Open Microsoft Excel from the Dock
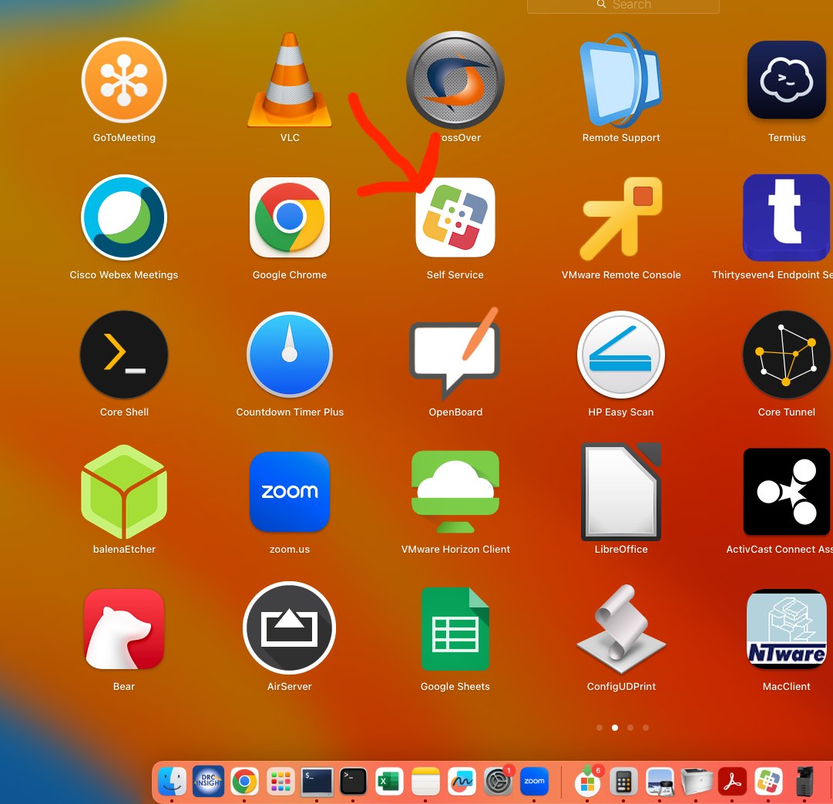Screen dimensions: 833x804 389,781
